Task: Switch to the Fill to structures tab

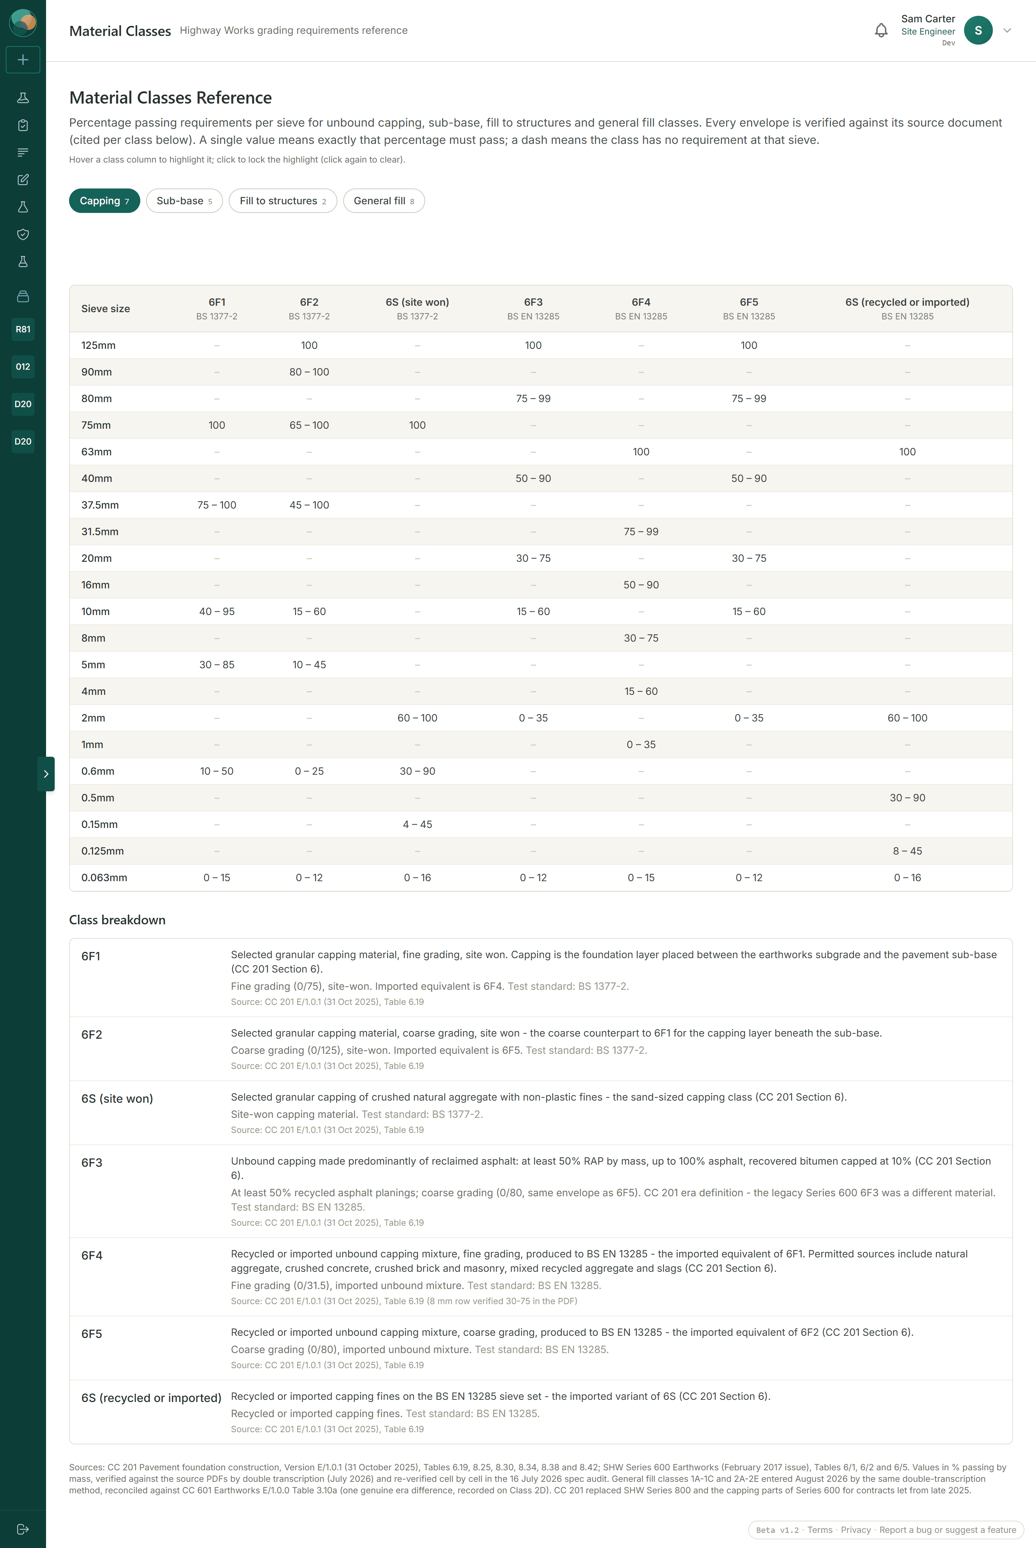Action: click(x=283, y=201)
